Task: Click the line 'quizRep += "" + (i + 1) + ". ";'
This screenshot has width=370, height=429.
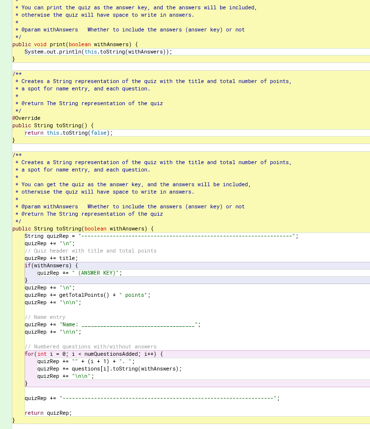Action: [x=86, y=362]
